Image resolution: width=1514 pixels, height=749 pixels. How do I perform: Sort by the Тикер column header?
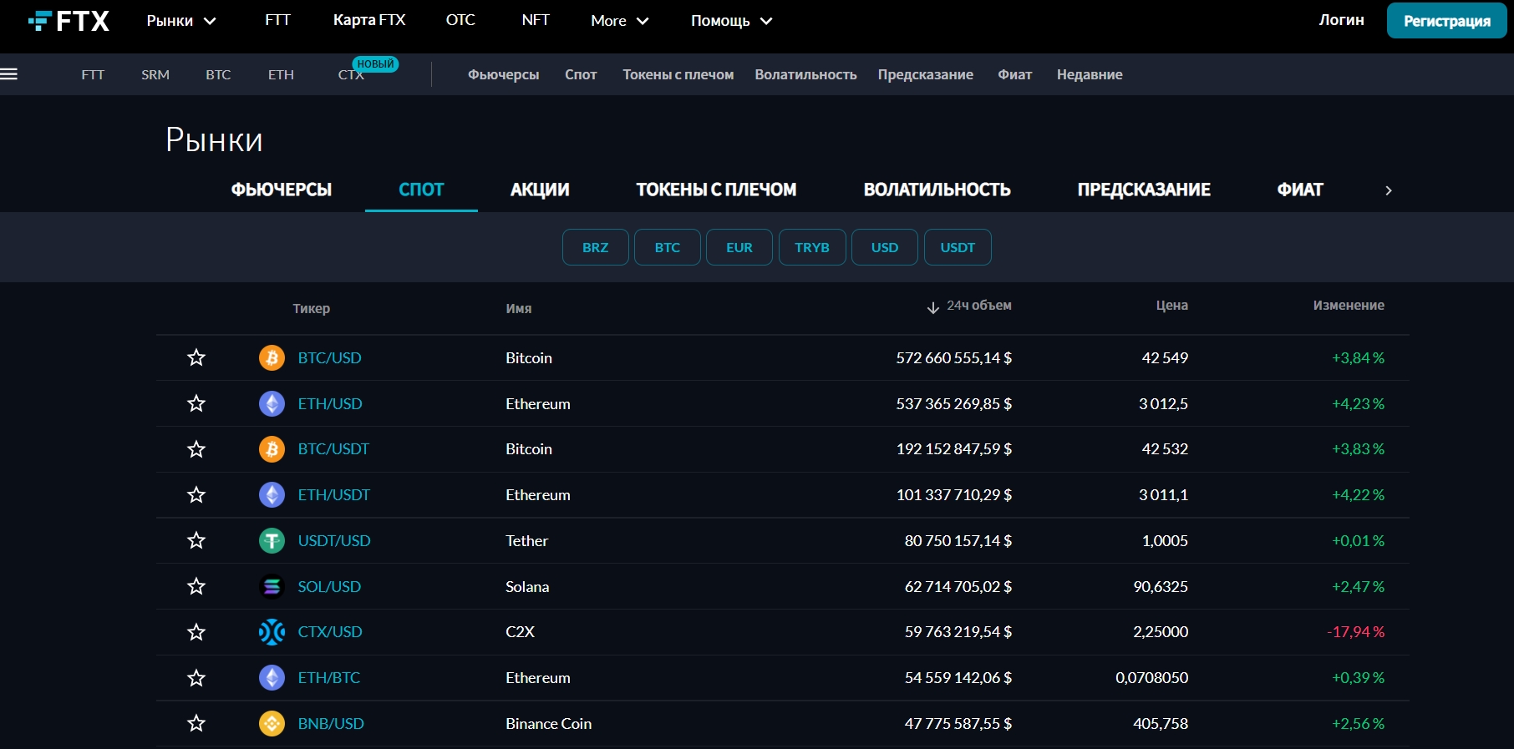(311, 309)
